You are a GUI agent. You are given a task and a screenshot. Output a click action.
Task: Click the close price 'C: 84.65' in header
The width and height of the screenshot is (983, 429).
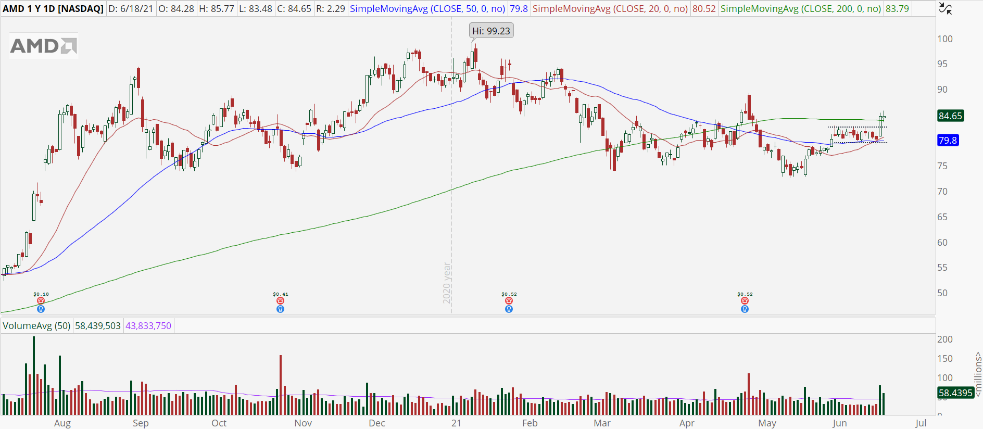294,9
